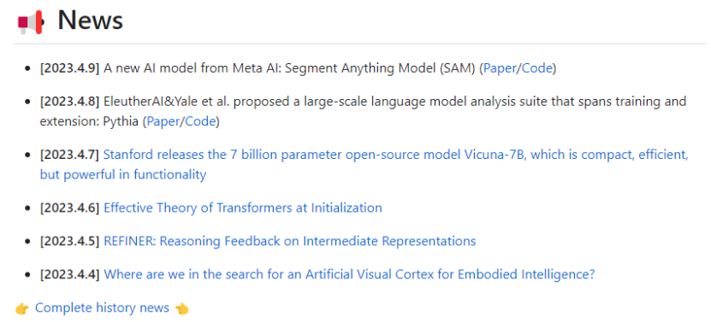Open the REFINER Reasoning Feedback link
Image resolution: width=711 pixels, height=322 pixels.
(290, 241)
